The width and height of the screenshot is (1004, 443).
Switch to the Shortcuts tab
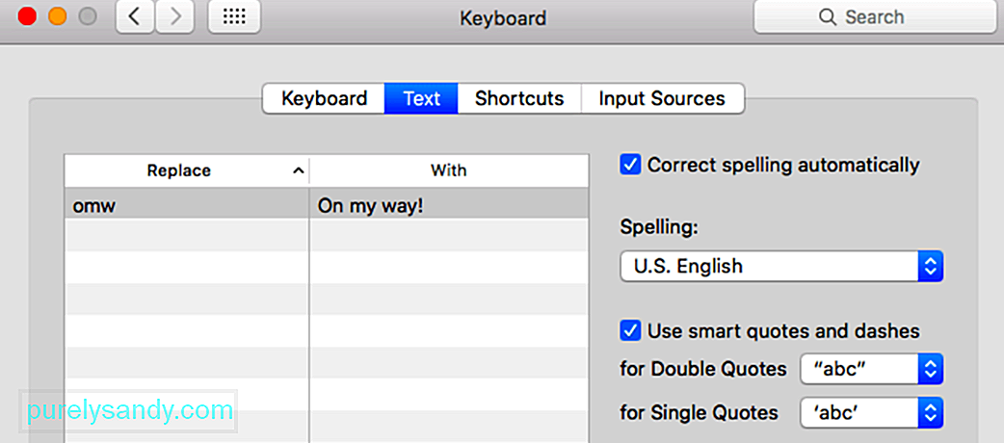[x=519, y=98]
